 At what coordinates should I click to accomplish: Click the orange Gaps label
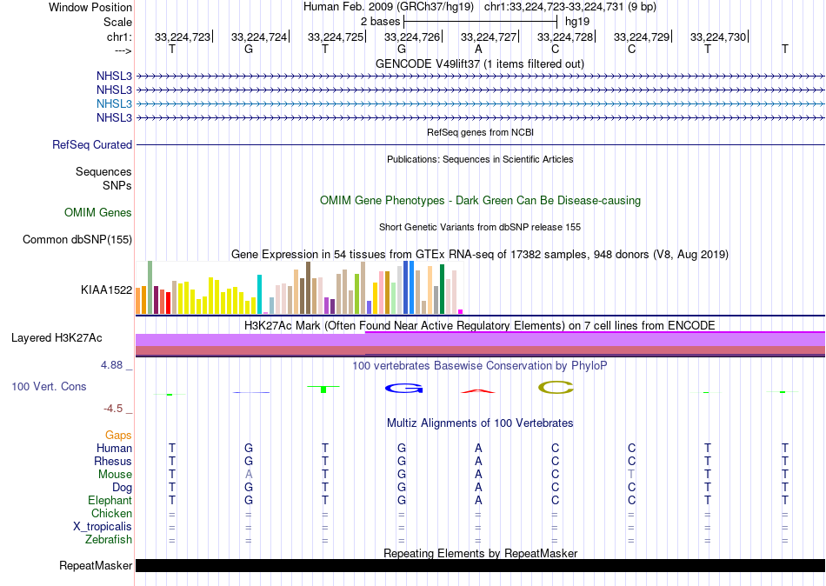(x=118, y=435)
